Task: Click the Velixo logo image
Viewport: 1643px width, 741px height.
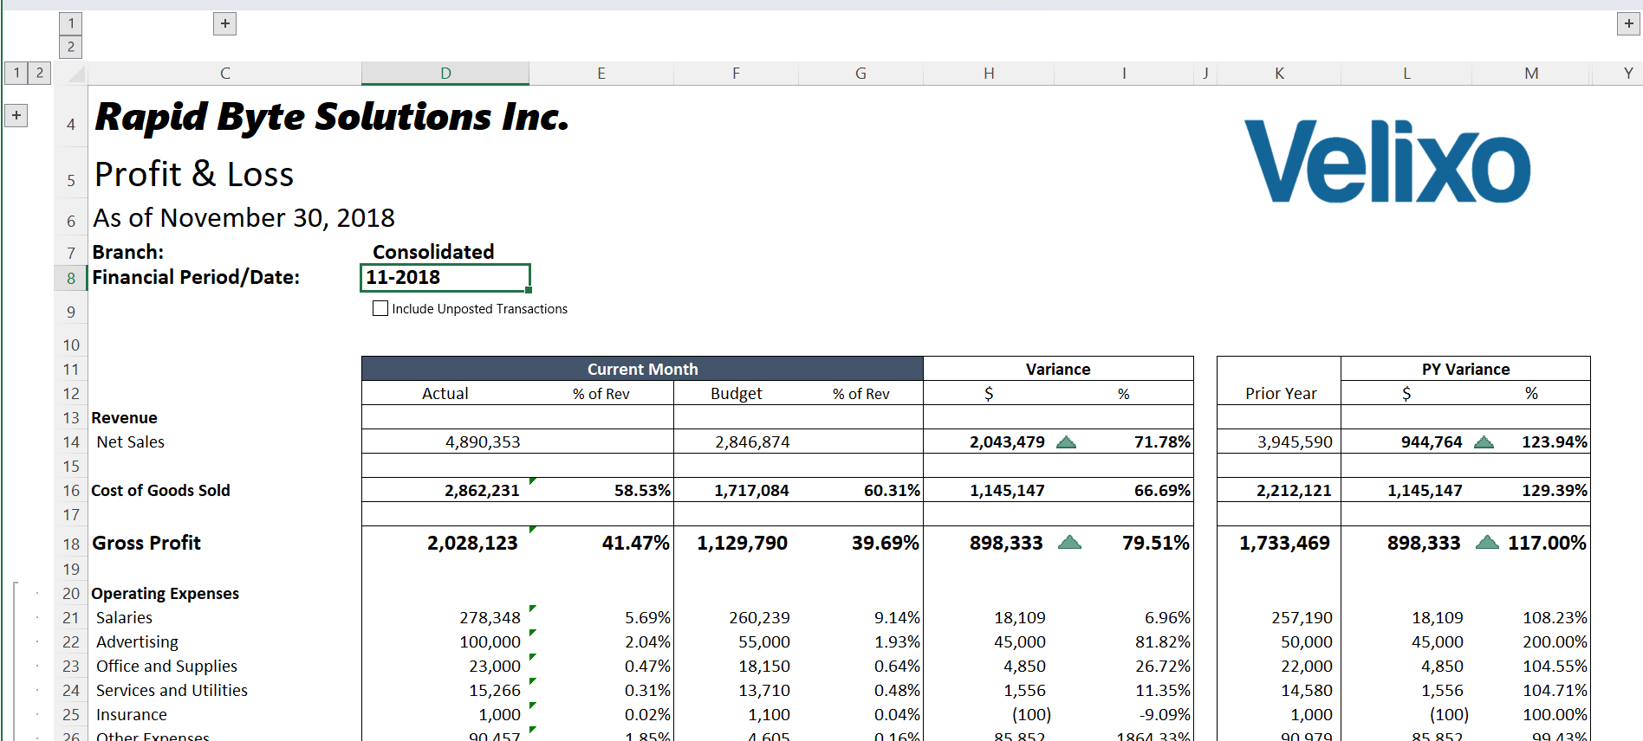Action: [1387, 162]
